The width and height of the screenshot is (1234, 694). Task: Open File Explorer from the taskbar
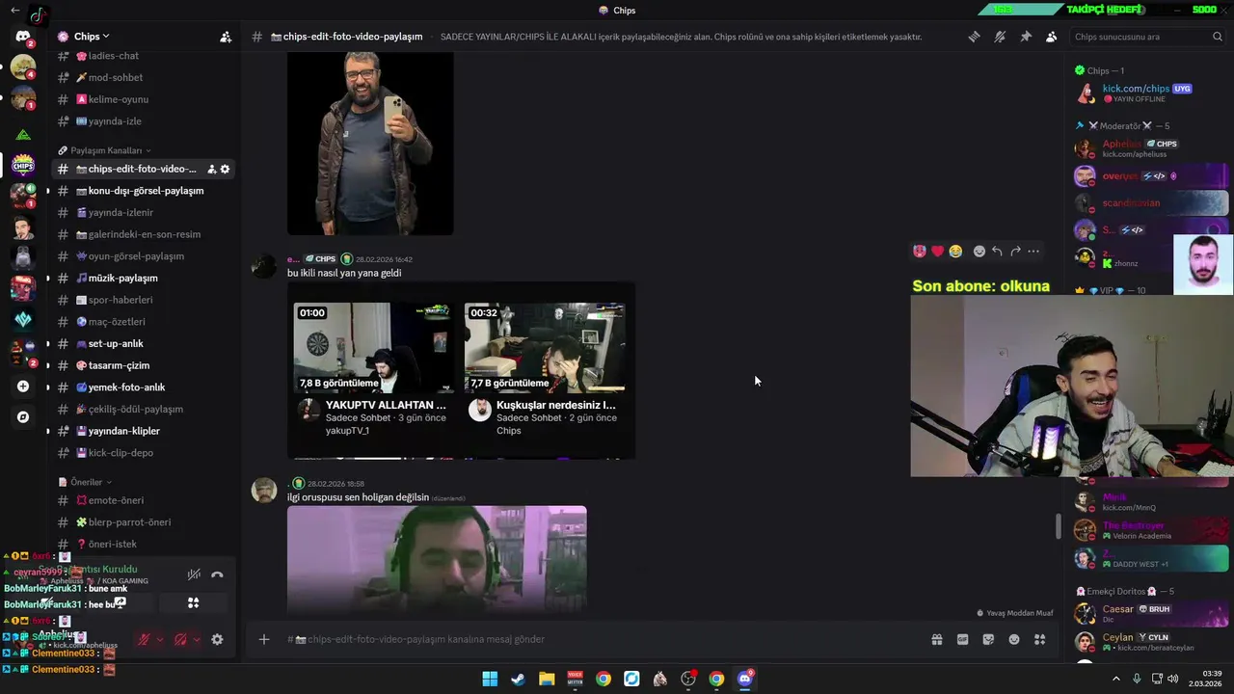pos(547,679)
